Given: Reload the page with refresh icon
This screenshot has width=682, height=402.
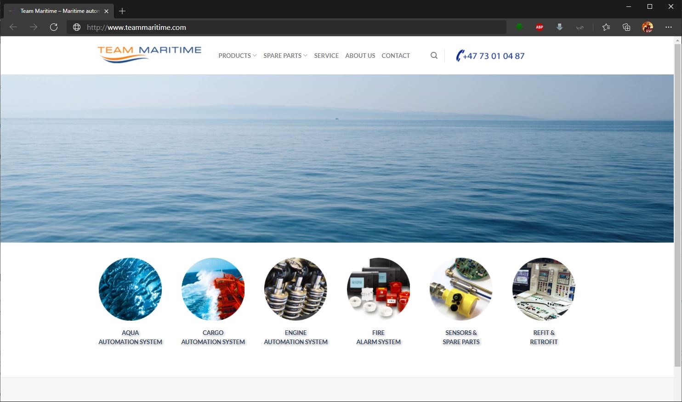Looking at the screenshot, I should (54, 27).
